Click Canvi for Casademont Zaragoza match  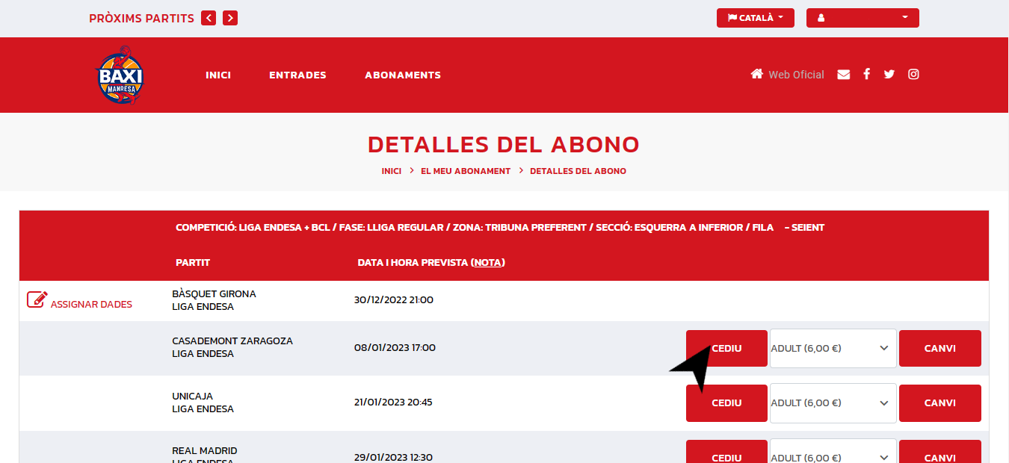[x=940, y=348]
